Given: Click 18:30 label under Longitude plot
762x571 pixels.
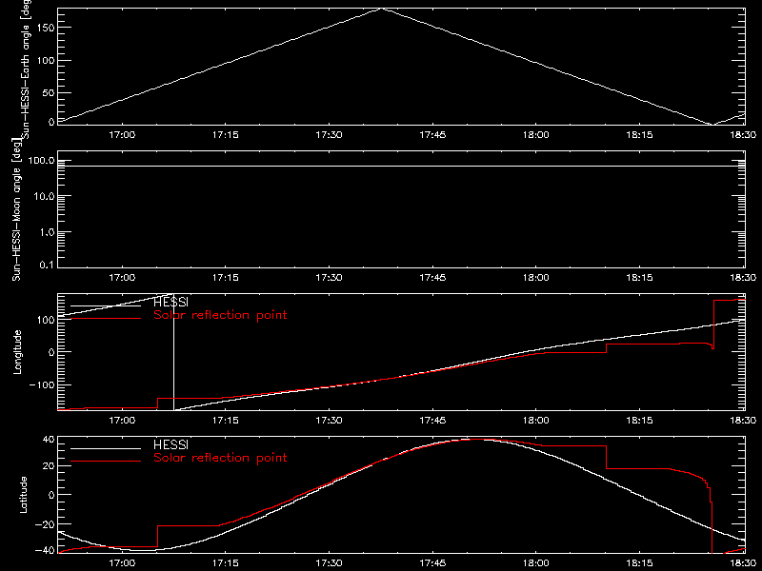Looking at the screenshot, I should tap(743, 421).
